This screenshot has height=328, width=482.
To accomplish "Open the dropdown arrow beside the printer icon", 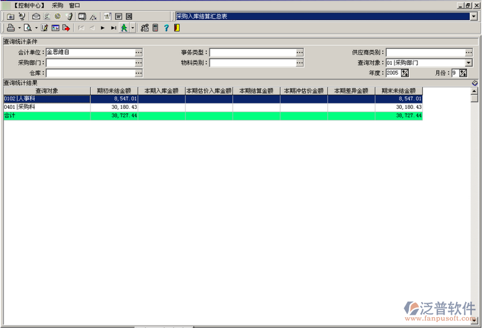I will [x=19, y=28].
